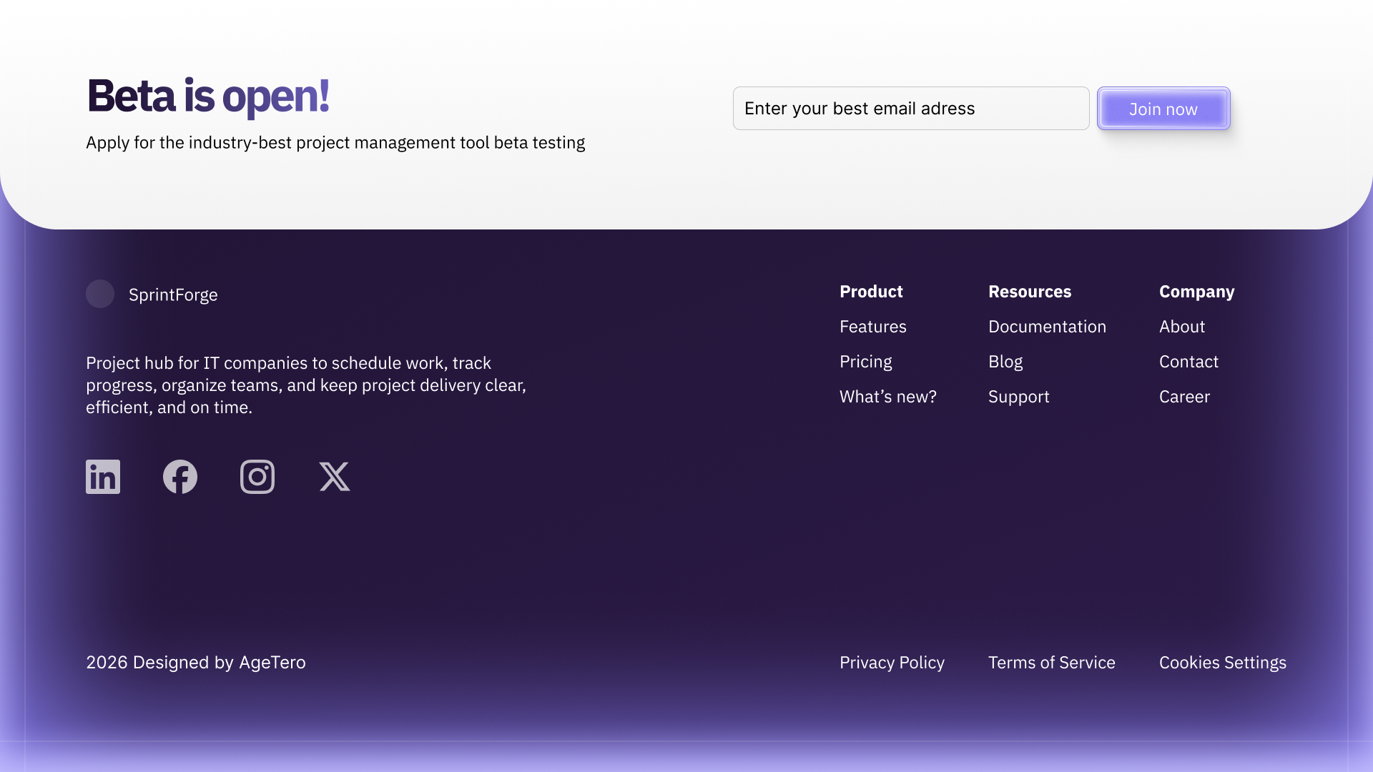Open the Support link

coord(1018,397)
